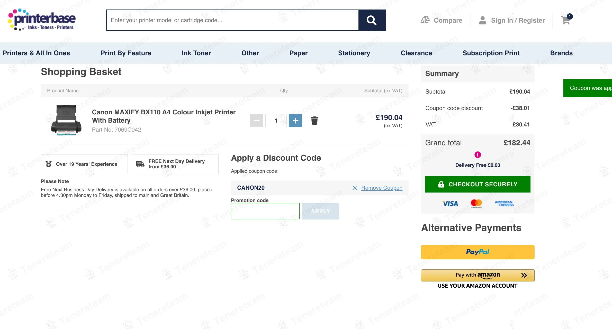Increase quantity with plus button
Viewport: 612px width, 329px height.
point(295,121)
